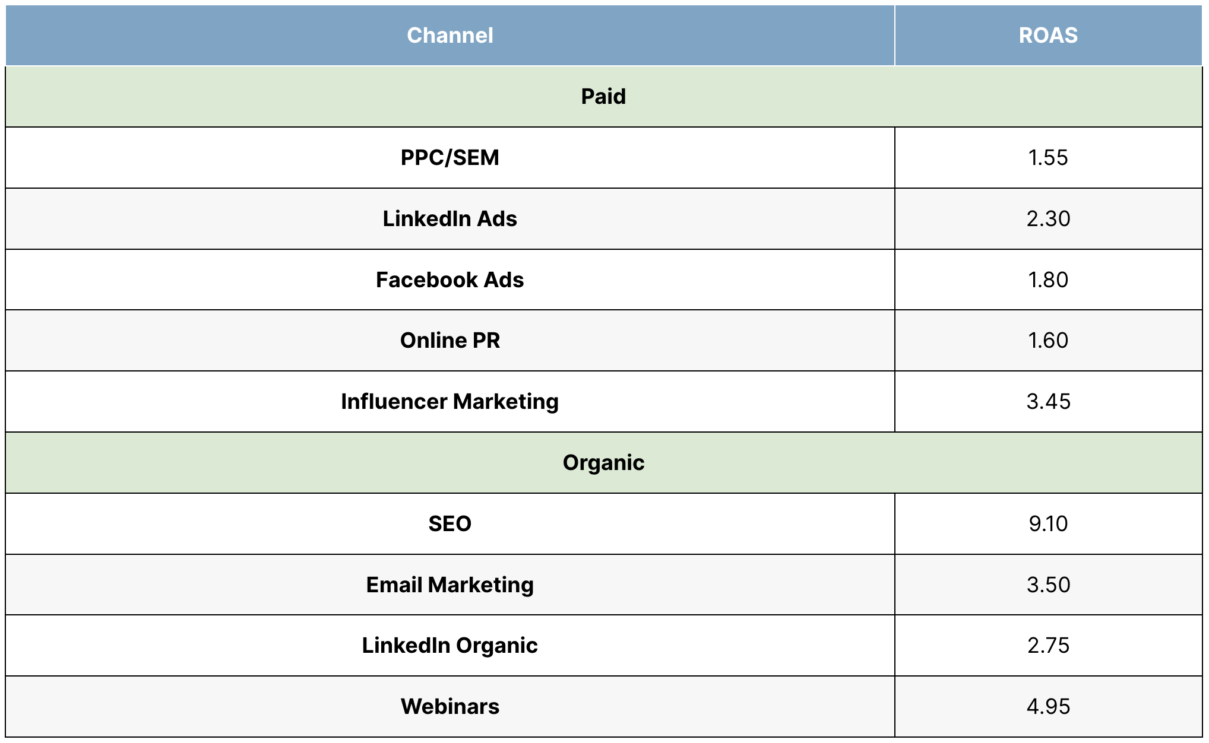Click the Facebook Ads channel cell

pyautogui.click(x=450, y=280)
